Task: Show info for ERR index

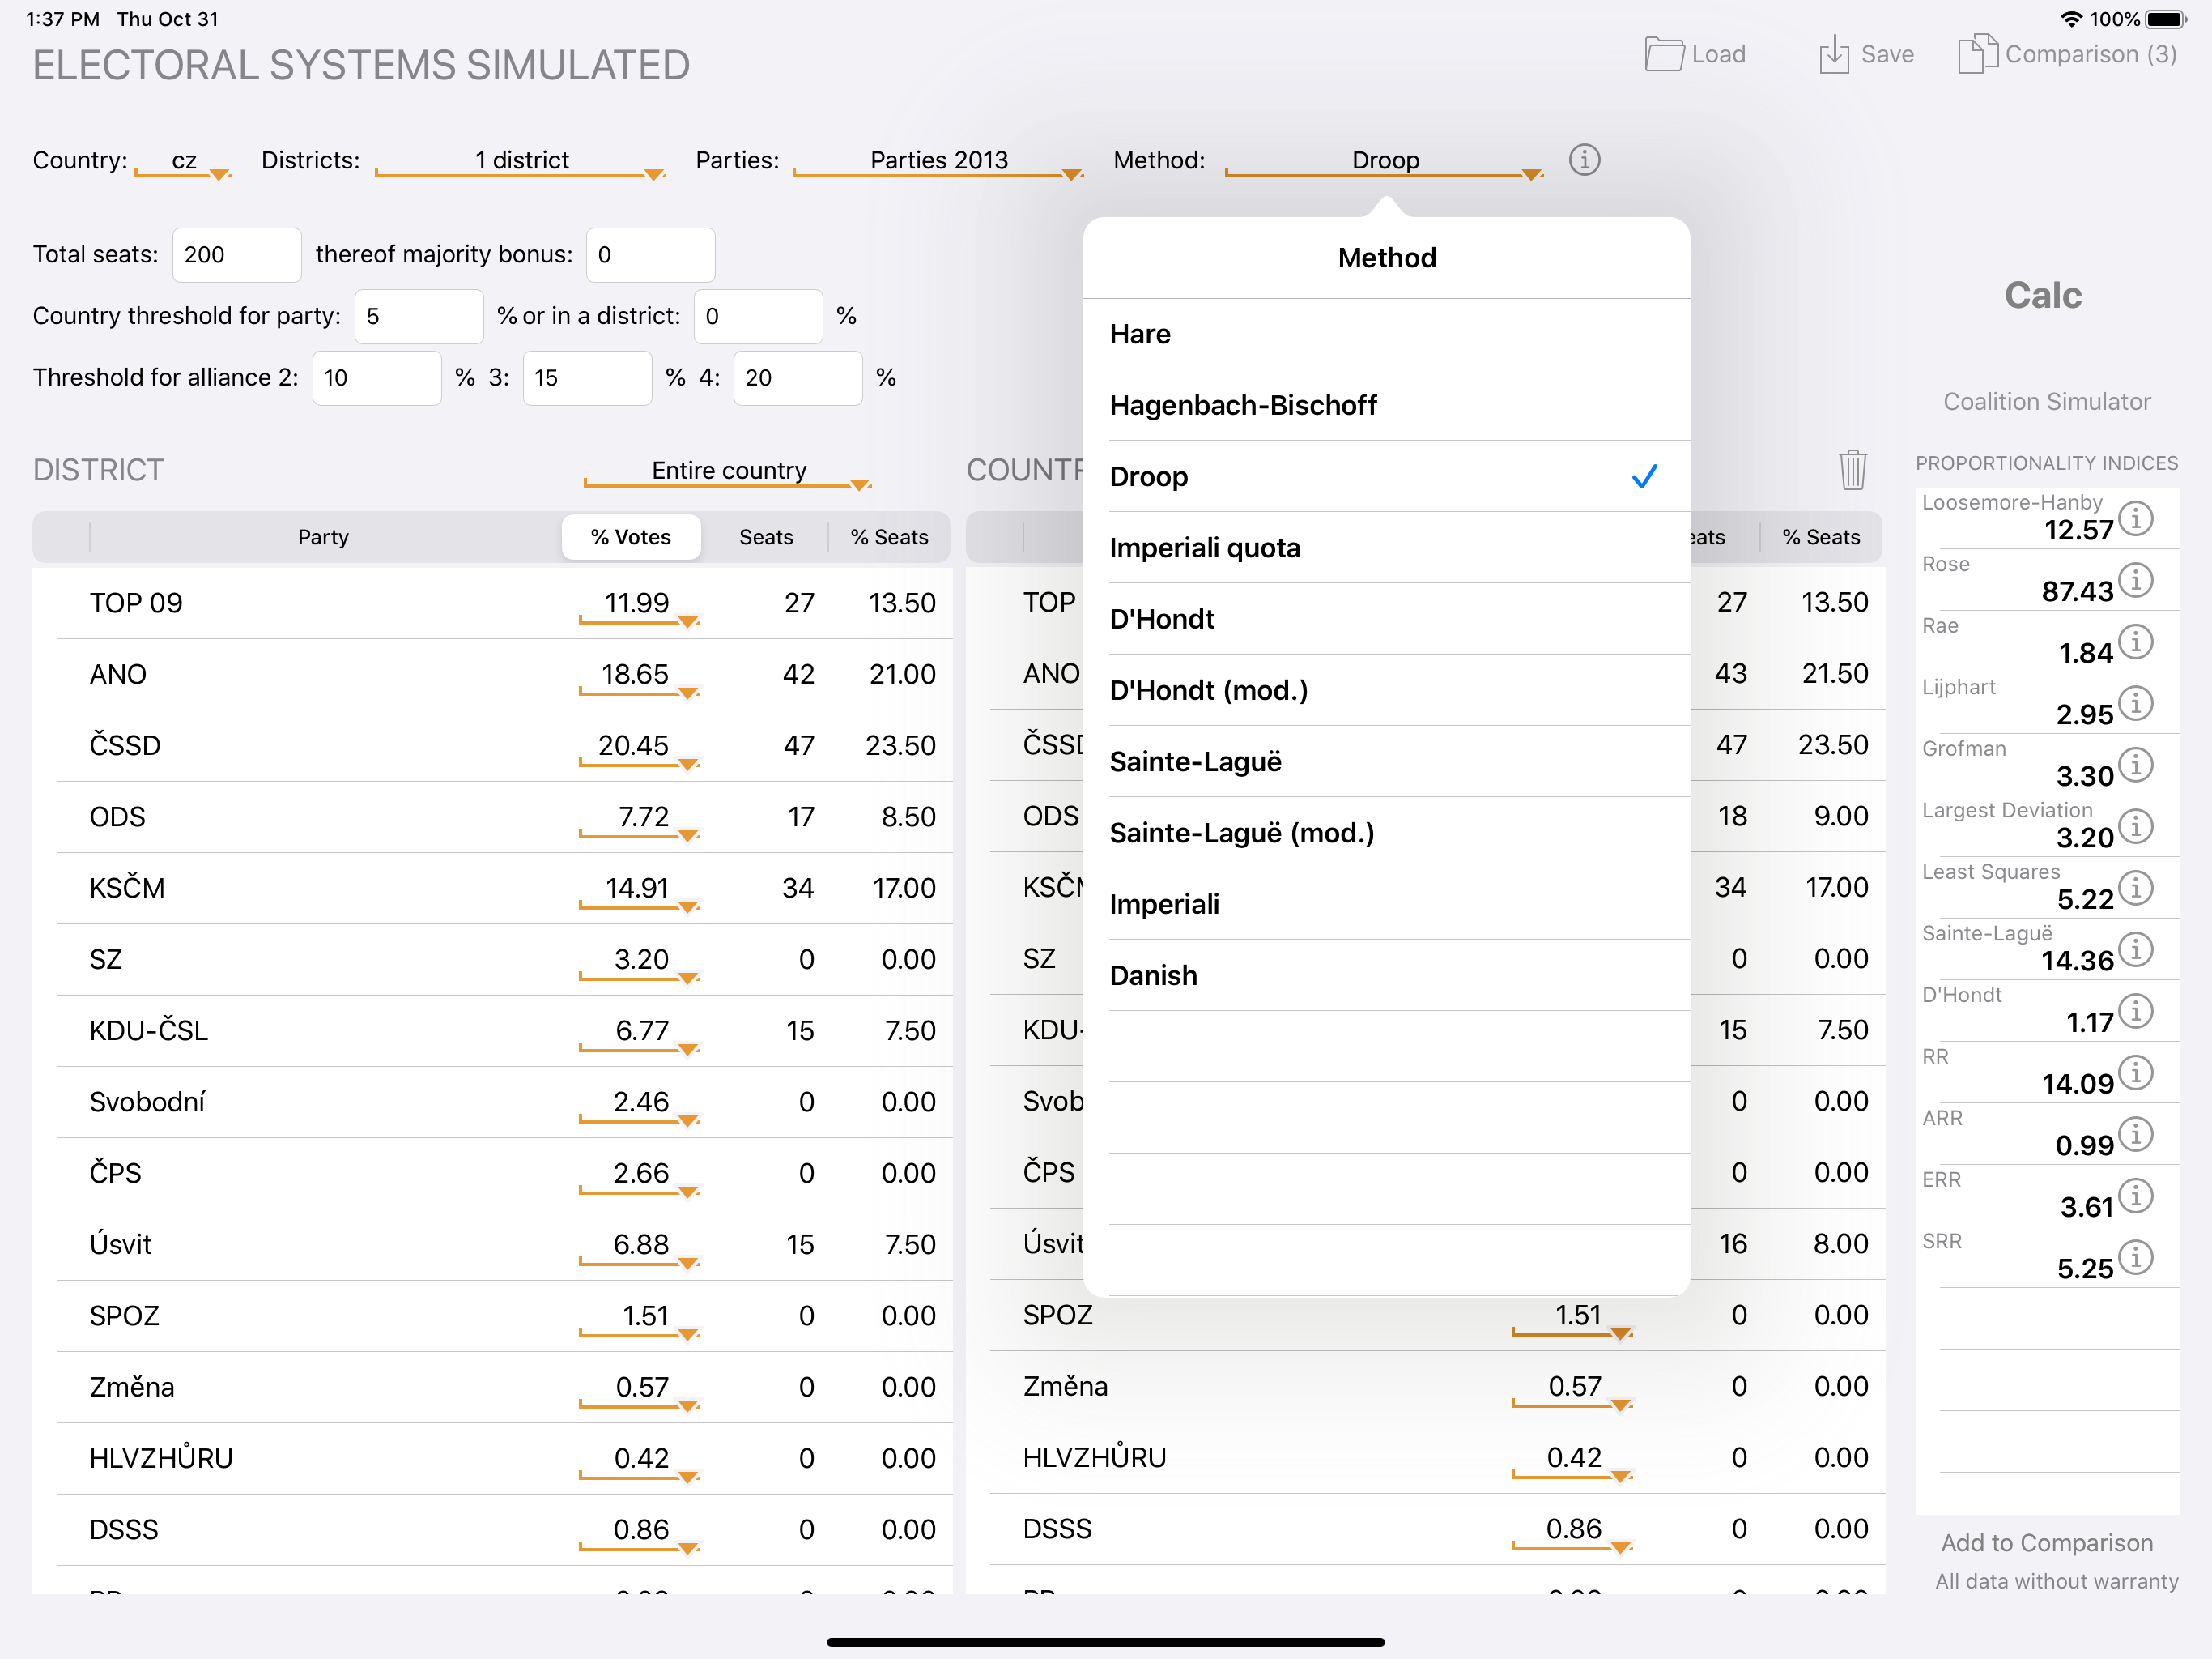Action: coord(2136,1196)
